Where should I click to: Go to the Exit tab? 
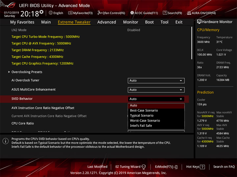179,22
